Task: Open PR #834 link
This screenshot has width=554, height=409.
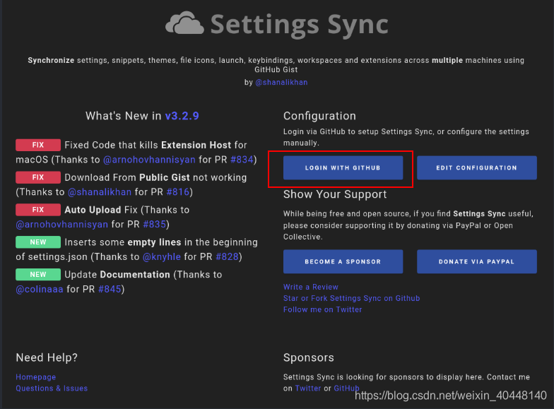Action: pyautogui.click(x=242, y=160)
